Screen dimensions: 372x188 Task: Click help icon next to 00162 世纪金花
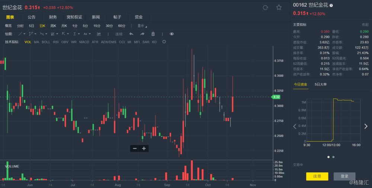(331, 6)
